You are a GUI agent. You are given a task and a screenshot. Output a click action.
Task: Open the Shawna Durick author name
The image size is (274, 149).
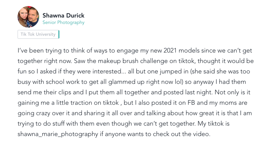point(63,15)
